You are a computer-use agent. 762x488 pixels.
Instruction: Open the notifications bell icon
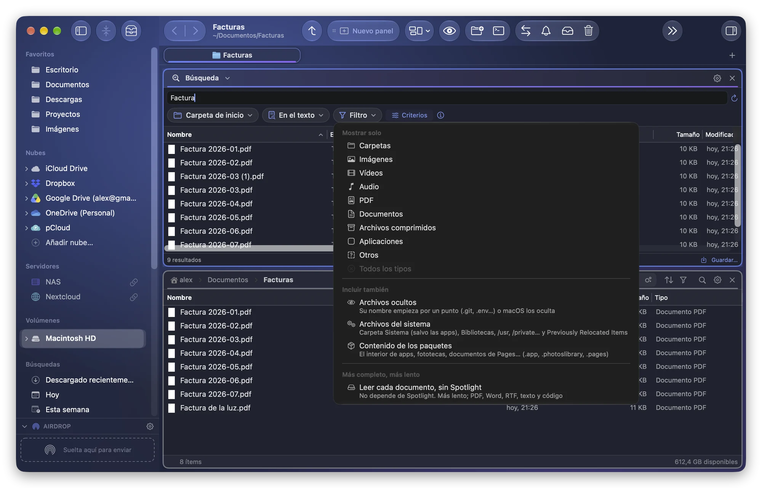tap(546, 31)
